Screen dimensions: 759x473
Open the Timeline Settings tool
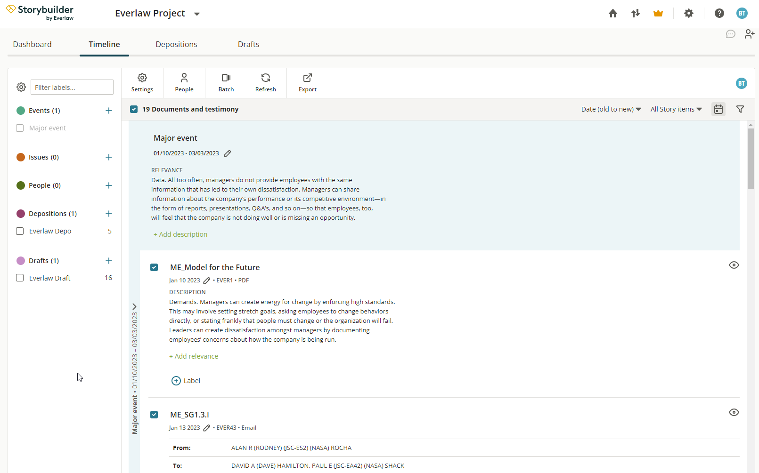tap(142, 83)
